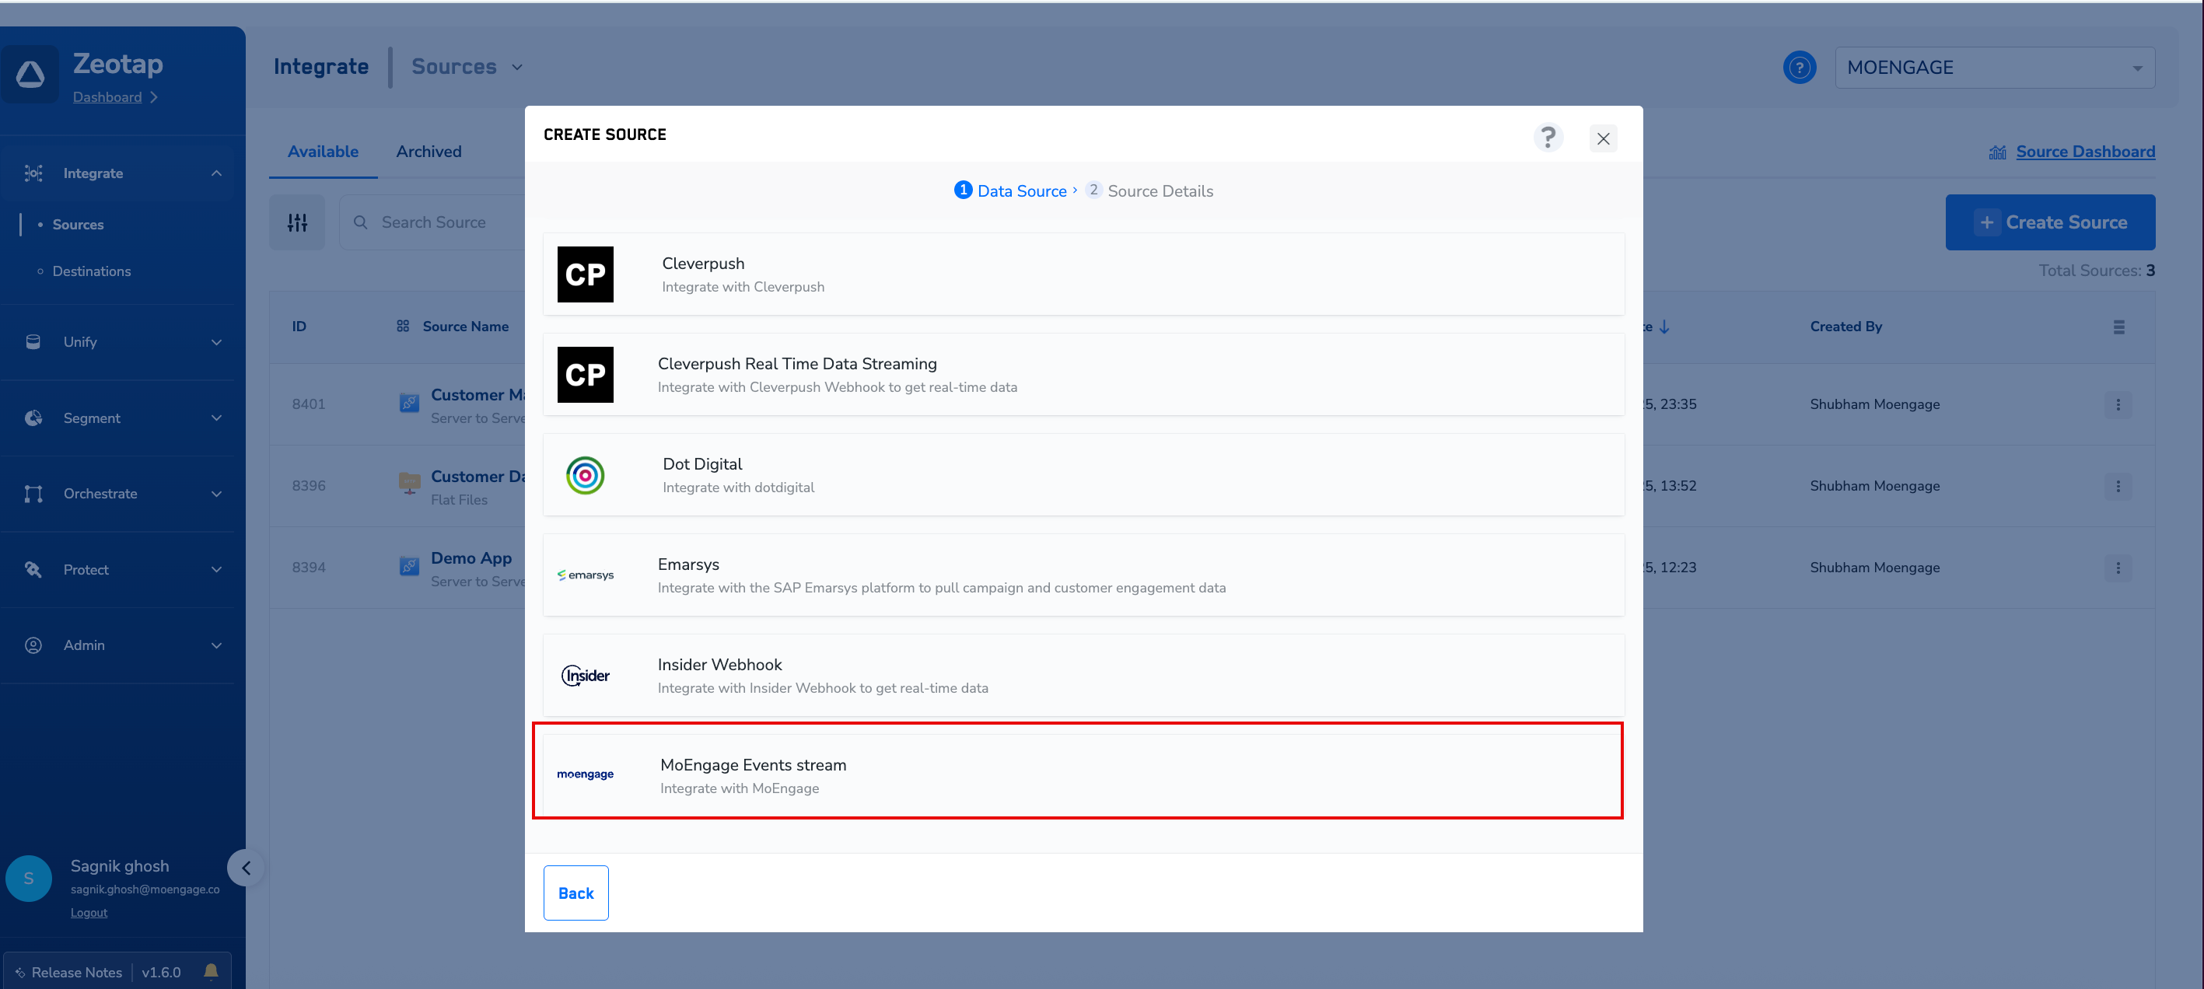Open the Dashboard breadcrumb chevron
Viewport: 2204px width, 989px height.
click(x=154, y=97)
